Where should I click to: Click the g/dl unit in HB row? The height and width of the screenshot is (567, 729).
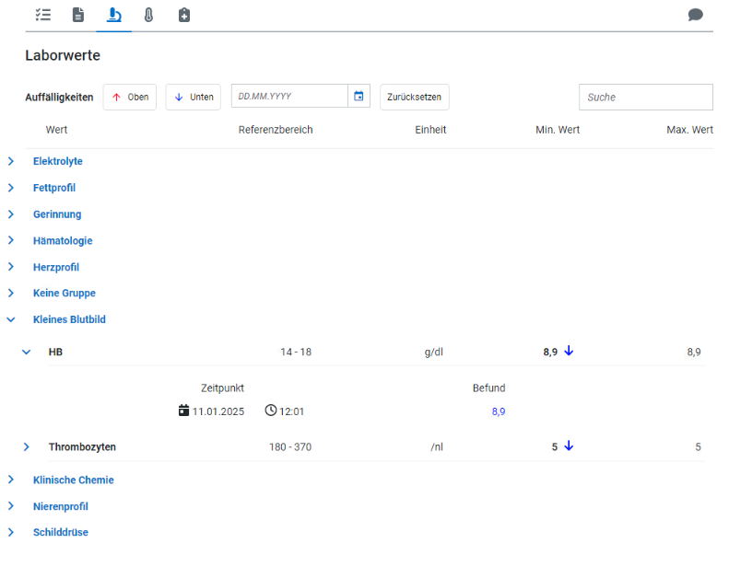434,352
